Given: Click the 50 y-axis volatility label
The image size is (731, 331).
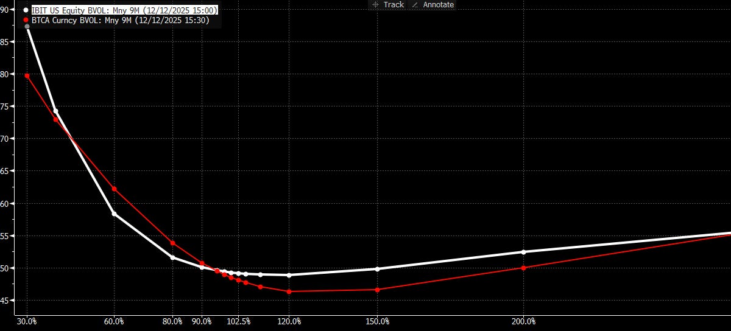Looking at the screenshot, I should tap(4, 268).
